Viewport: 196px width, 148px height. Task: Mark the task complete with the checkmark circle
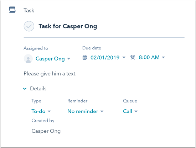click(x=29, y=26)
